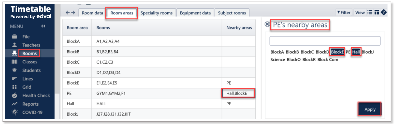Switch to the list view icon
The height and width of the screenshot is (124, 395).
click(x=370, y=12)
